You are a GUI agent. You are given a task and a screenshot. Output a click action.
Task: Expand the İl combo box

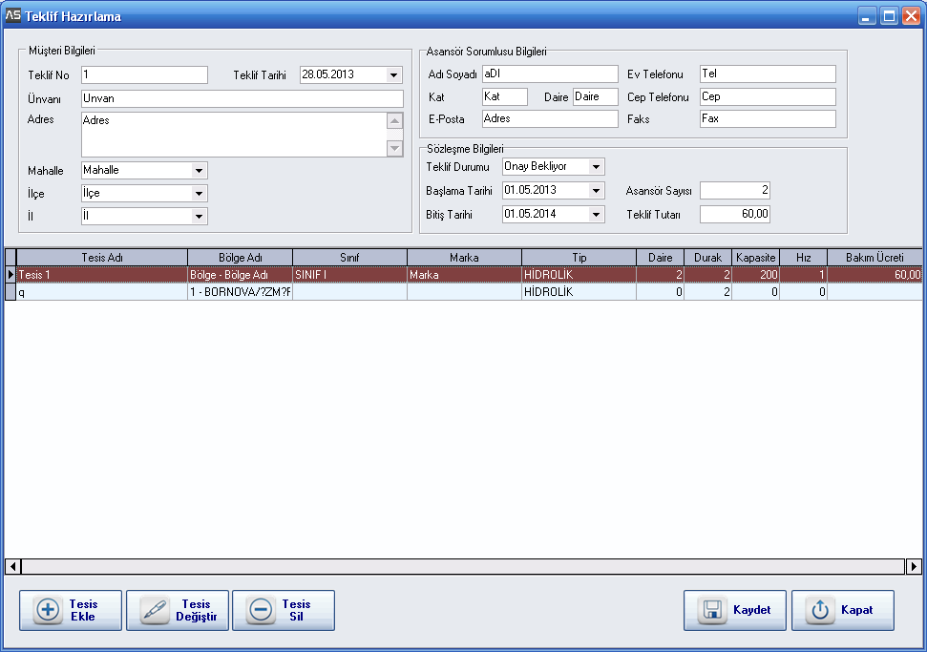(x=200, y=217)
